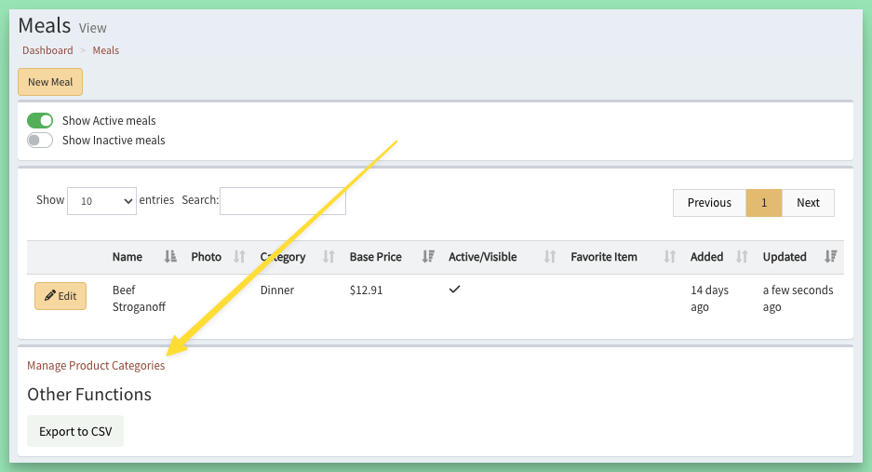Image resolution: width=872 pixels, height=472 pixels.
Task: Sort table by Name column icon
Action: (x=170, y=256)
